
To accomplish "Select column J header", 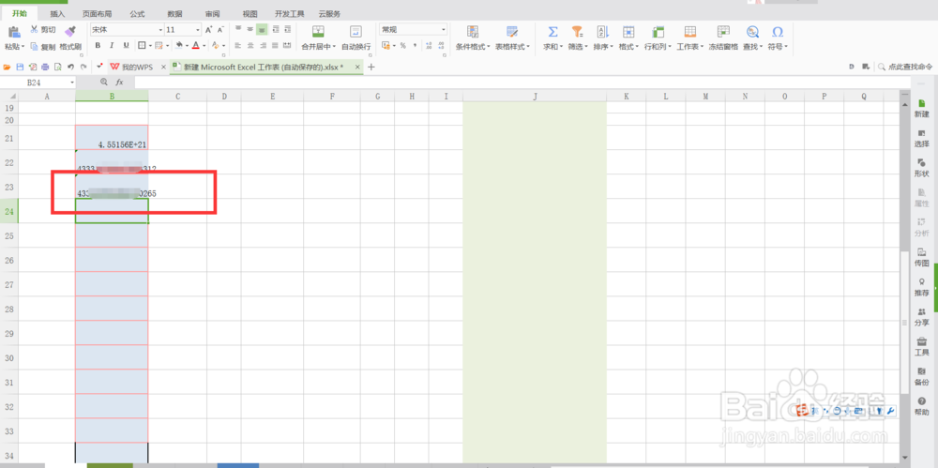I will pos(535,96).
